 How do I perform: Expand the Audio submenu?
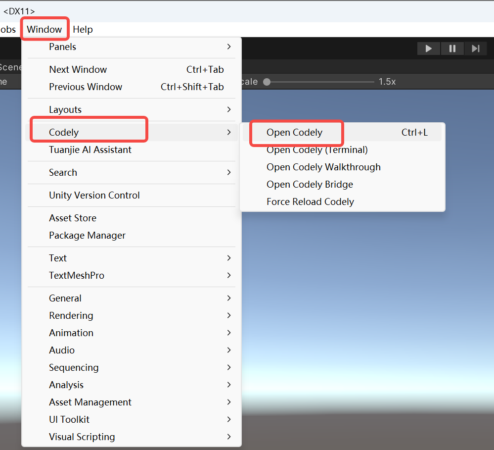point(132,350)
